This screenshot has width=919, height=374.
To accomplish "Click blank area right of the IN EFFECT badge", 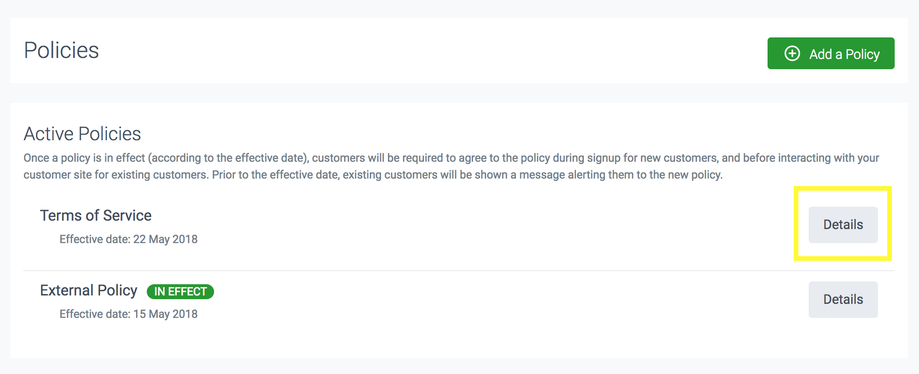I will (467, 292).
